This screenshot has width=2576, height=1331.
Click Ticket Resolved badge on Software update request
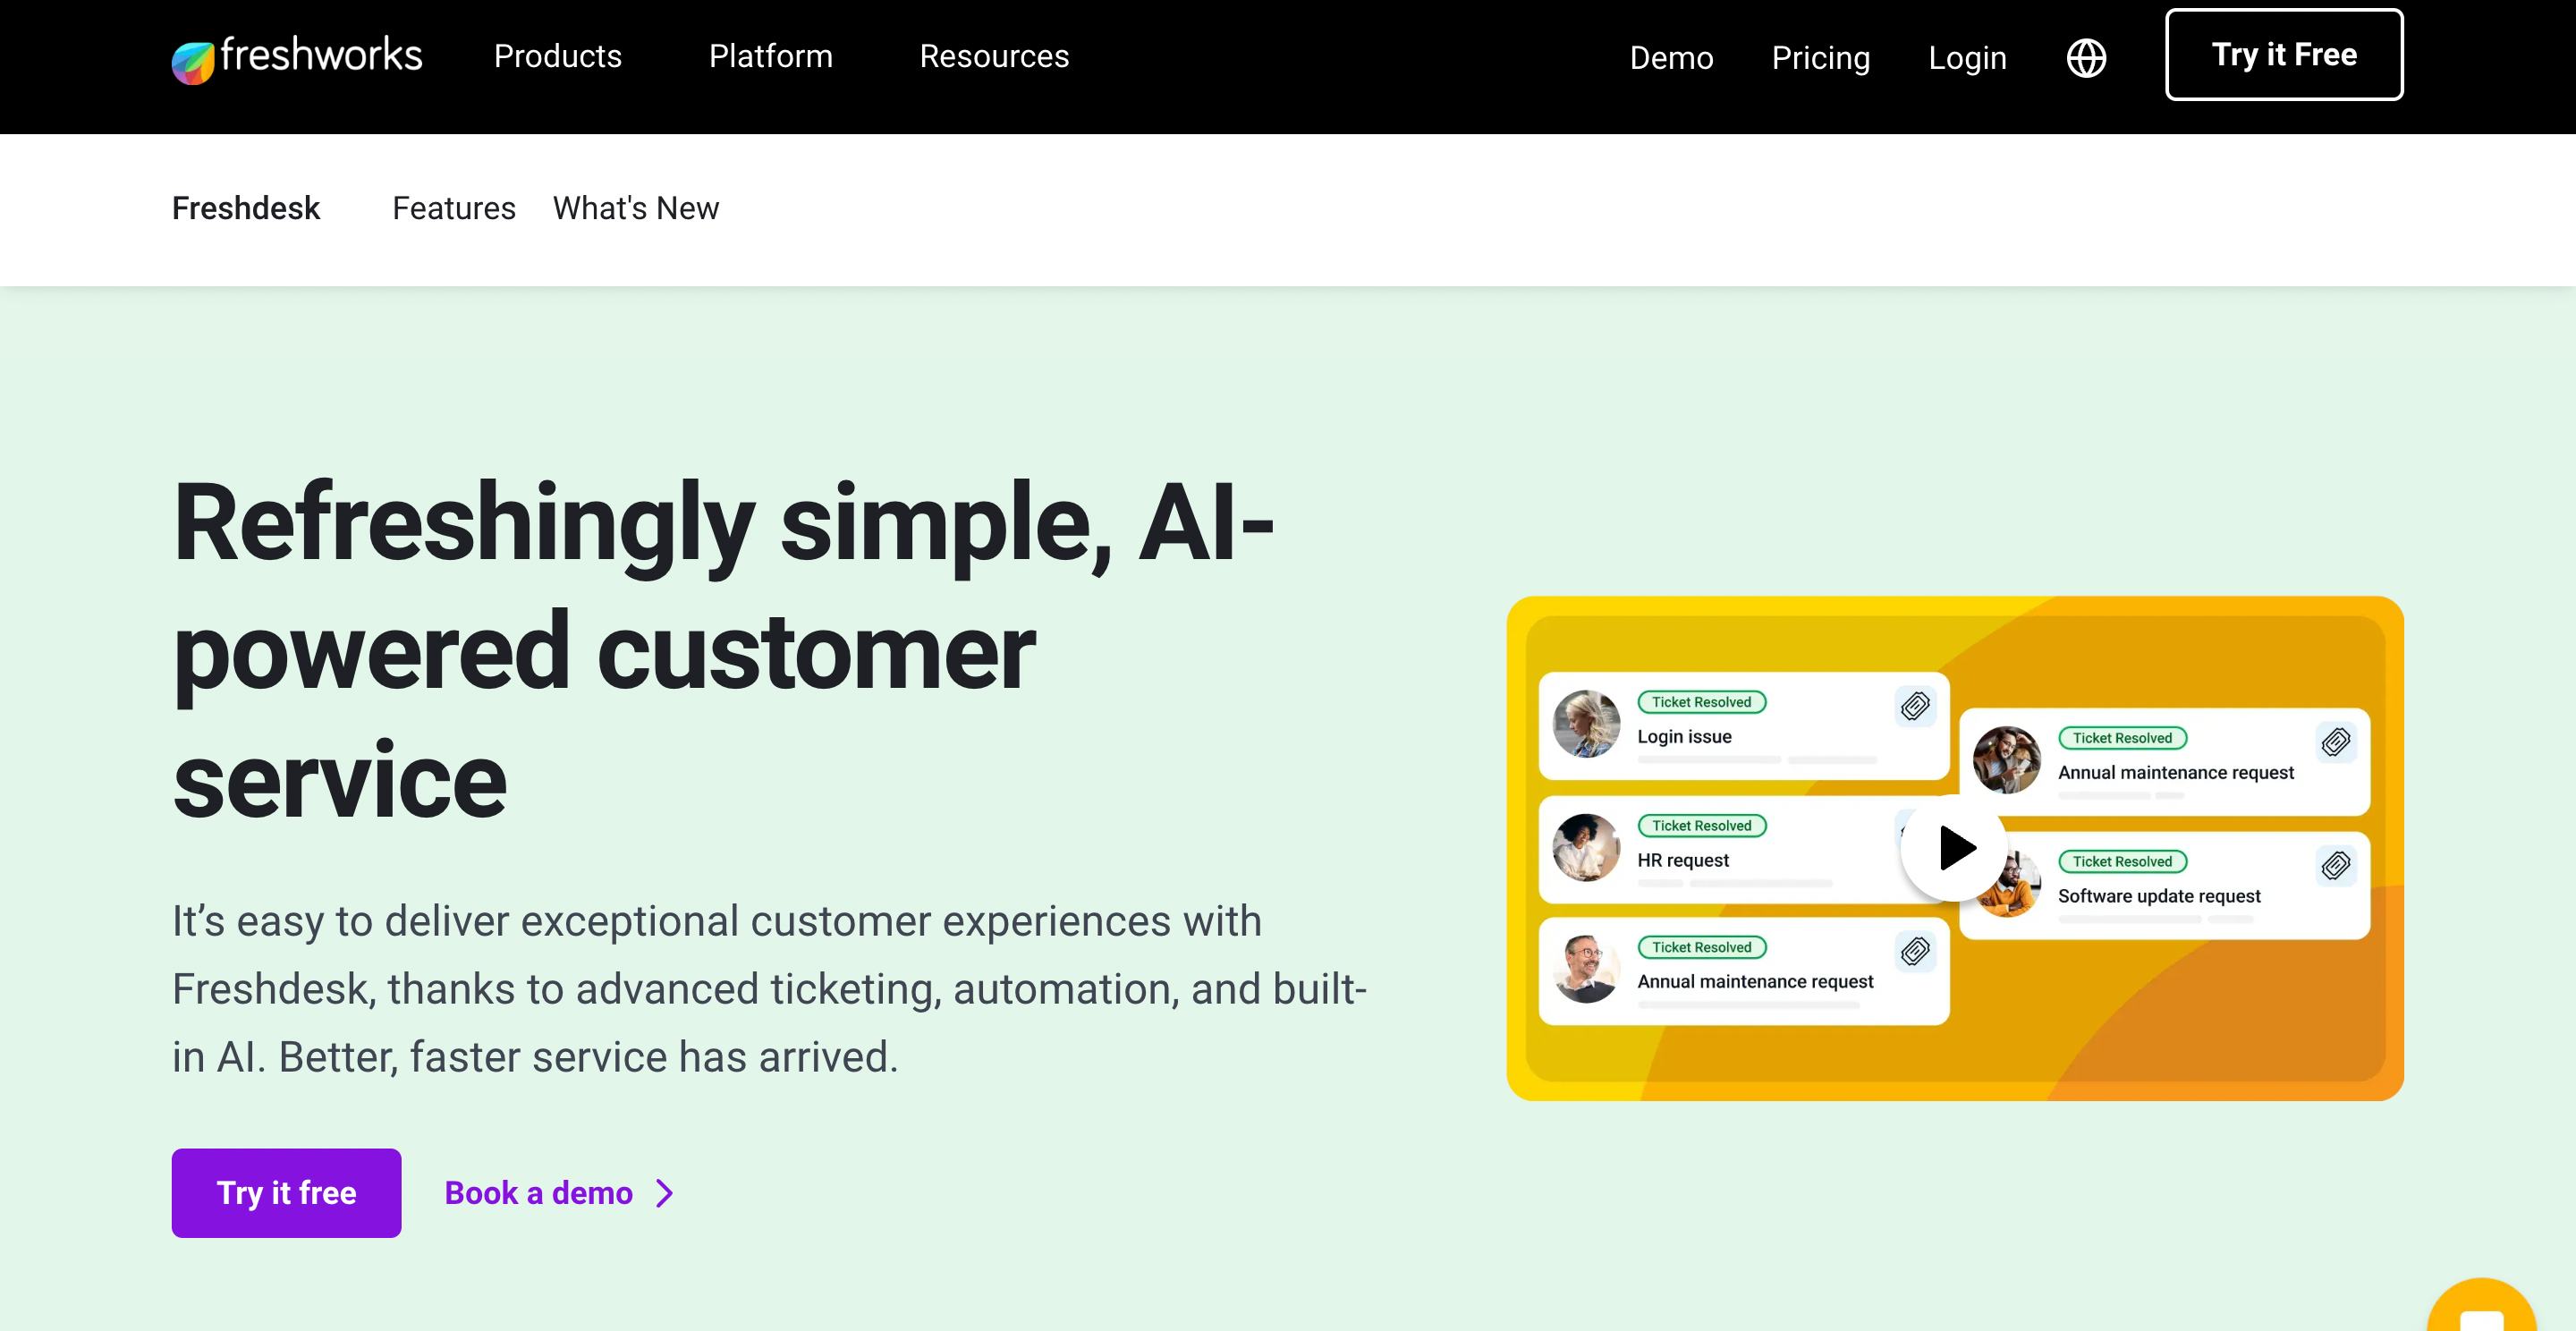click(x=2122, y=862)
